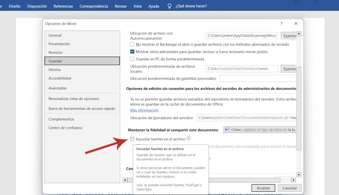
Task: Open the Diseño ribbon tab
Action: click(15, 6)
